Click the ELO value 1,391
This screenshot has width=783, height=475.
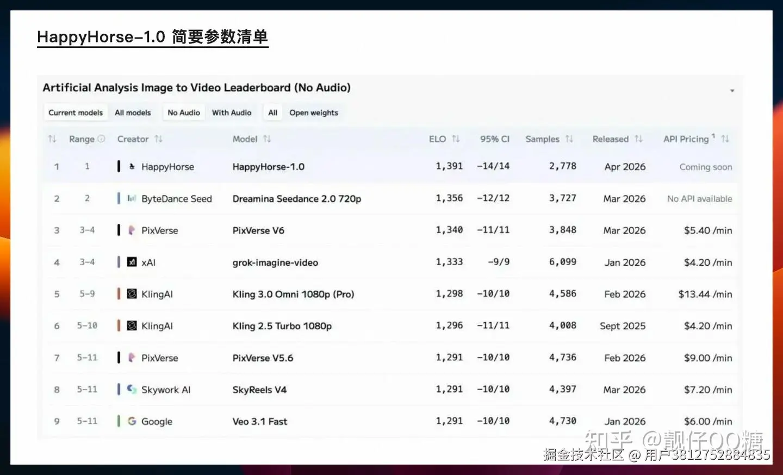coord(449,166)
